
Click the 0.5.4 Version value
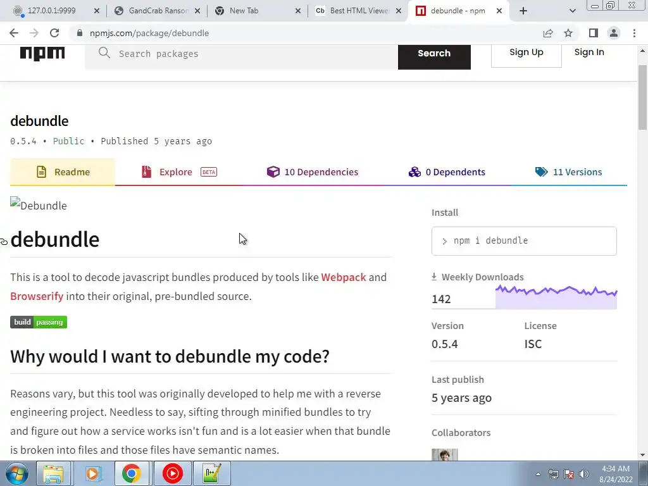(445, 344)
